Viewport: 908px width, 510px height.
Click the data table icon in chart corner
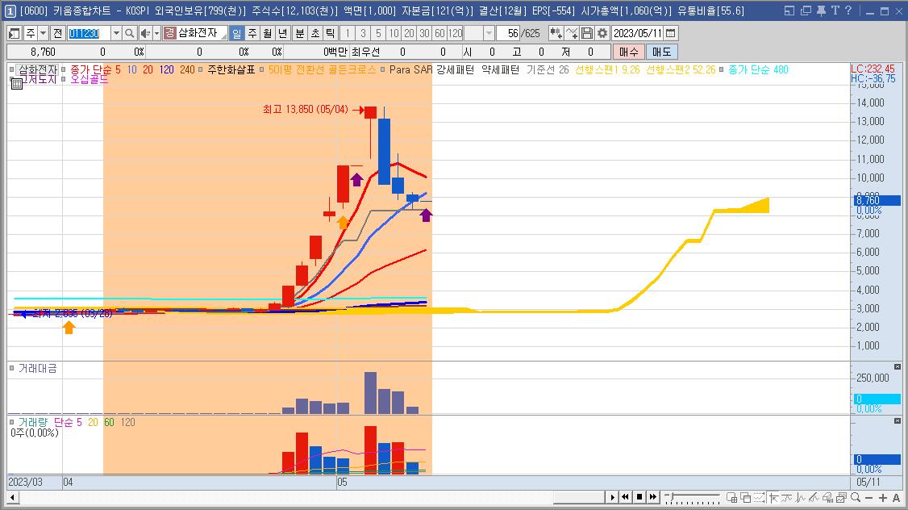click(x=16, y=83)
